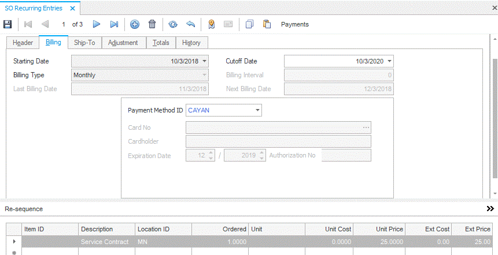498x255 pixels.
Task: Select the Service Contract row indicator
Action: coord(14,242)
